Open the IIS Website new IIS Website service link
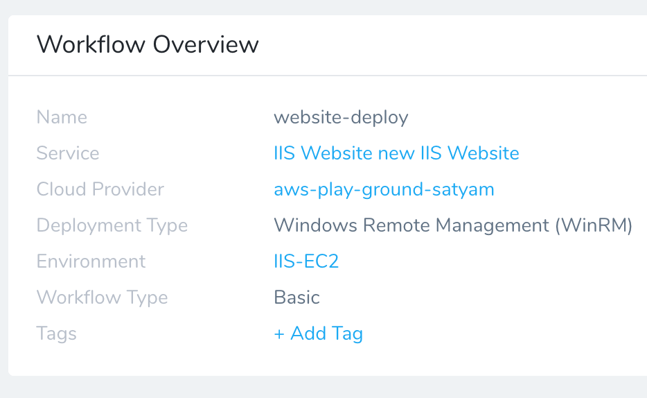Screen dimensions: 647x398 [396, 153]
